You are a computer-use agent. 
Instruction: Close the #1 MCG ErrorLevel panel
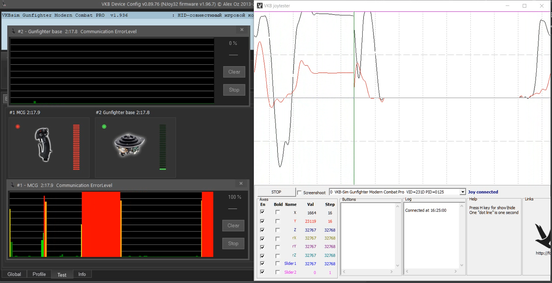pos(241,183)
